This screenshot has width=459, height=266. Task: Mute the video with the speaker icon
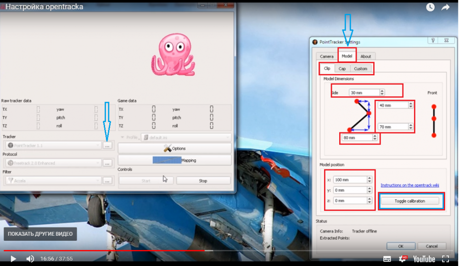tap(30, 259)
